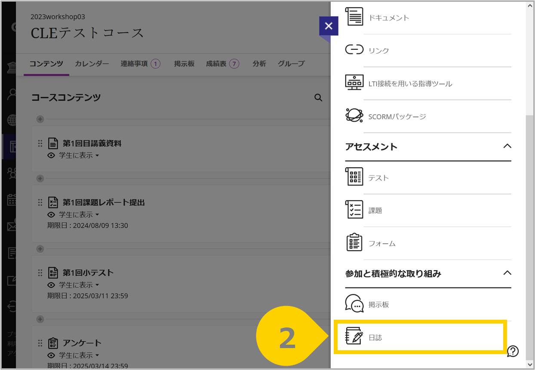535x370 pixels.
Task: Click the CLEテストコース course title
Action: (87, 33)
